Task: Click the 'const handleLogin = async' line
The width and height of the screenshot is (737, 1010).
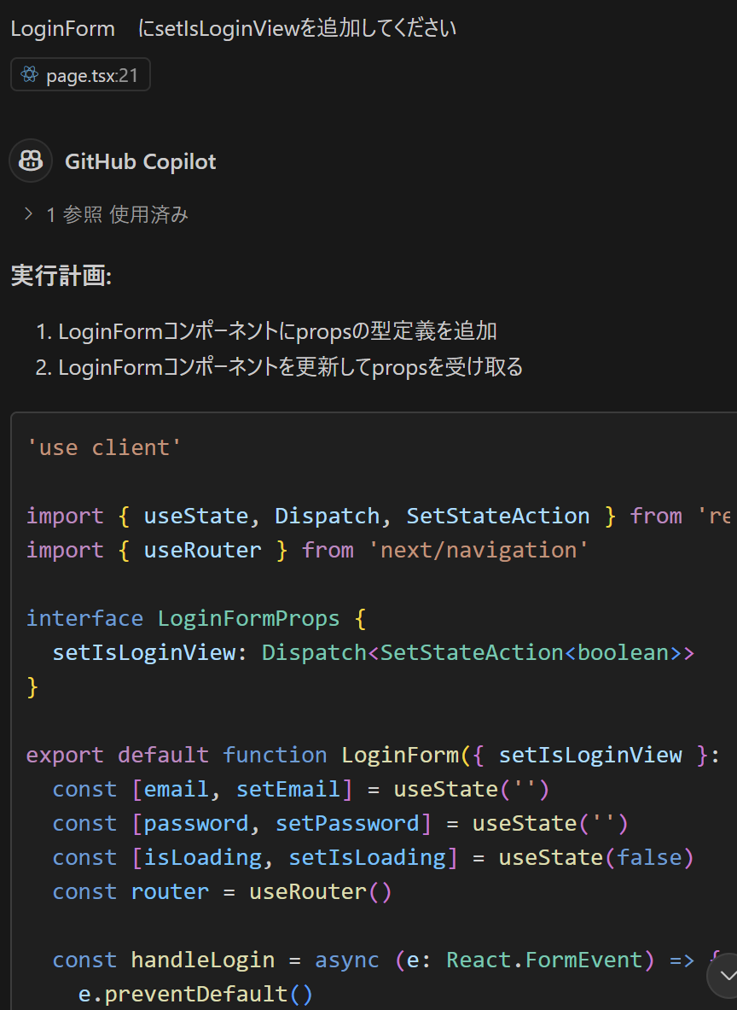Action: point(386,960)
